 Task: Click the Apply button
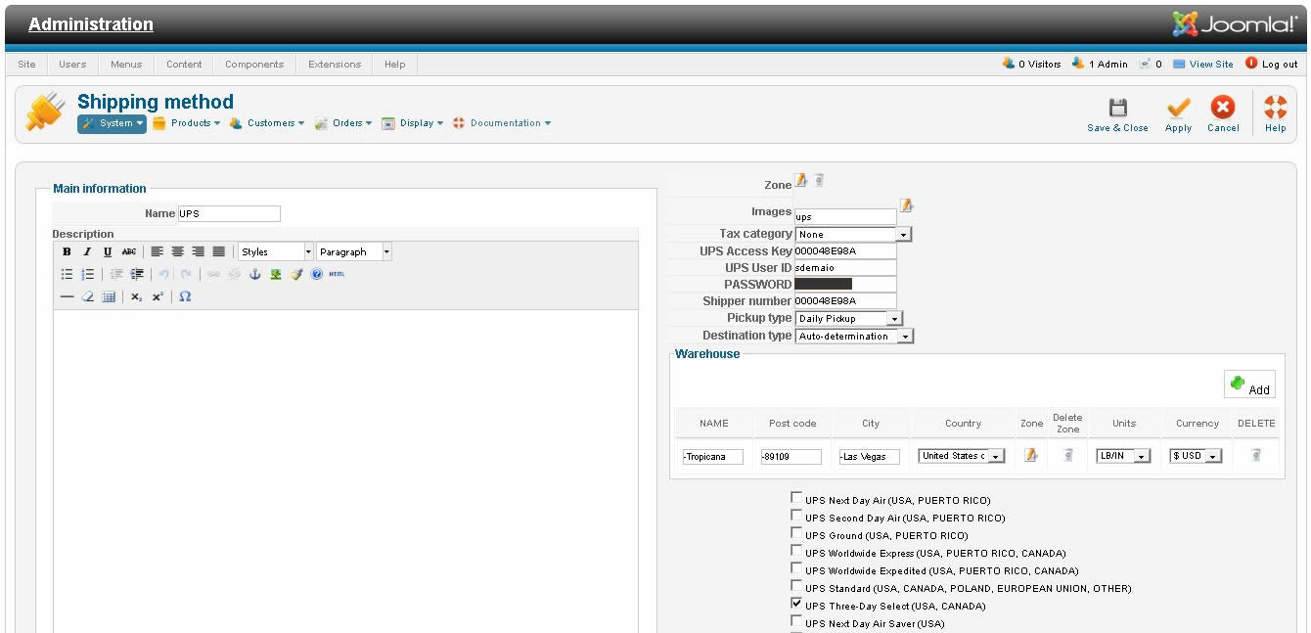click(1179, 114)
